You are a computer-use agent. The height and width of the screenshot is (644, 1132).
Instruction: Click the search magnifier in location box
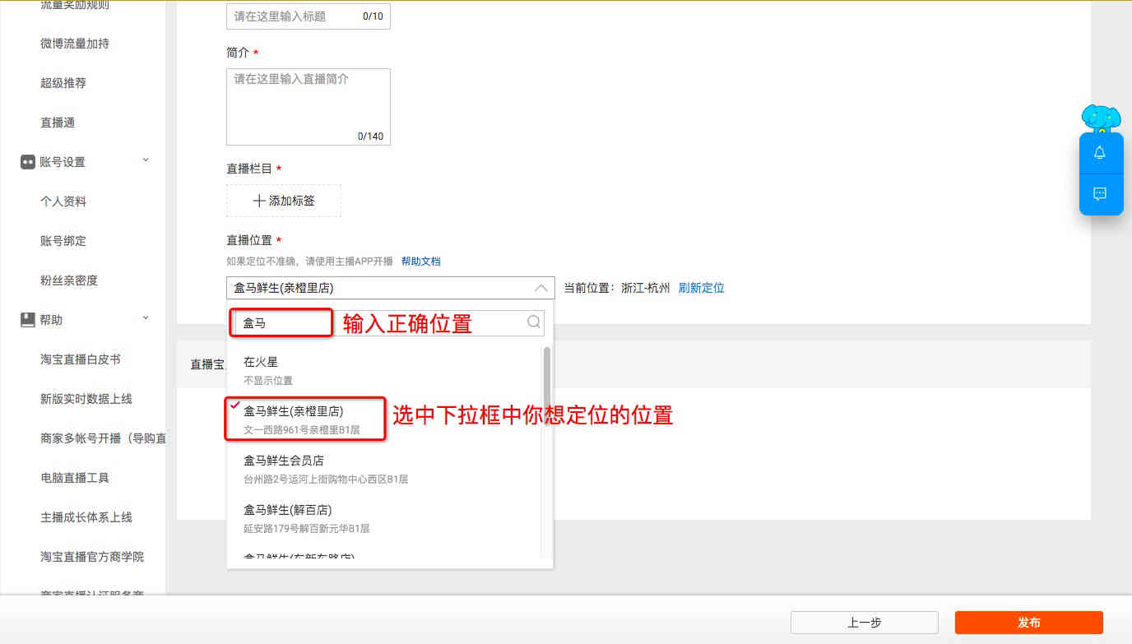[533, 322]
